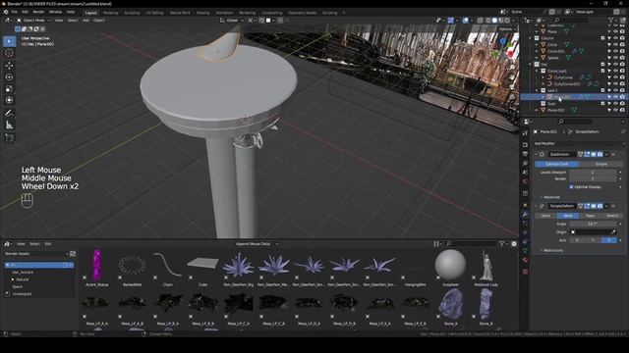Viewport: 629px width, 353px height.
Task: Open the World properties tab icon
Action: [526, 181]
